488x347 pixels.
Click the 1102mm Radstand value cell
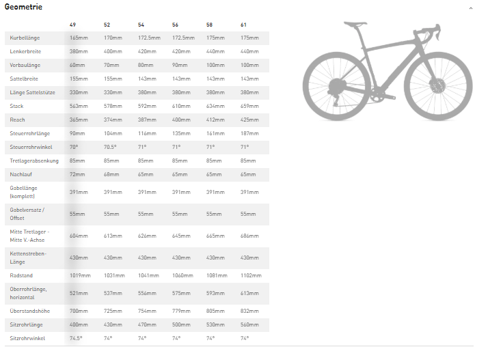click(252, 276)
